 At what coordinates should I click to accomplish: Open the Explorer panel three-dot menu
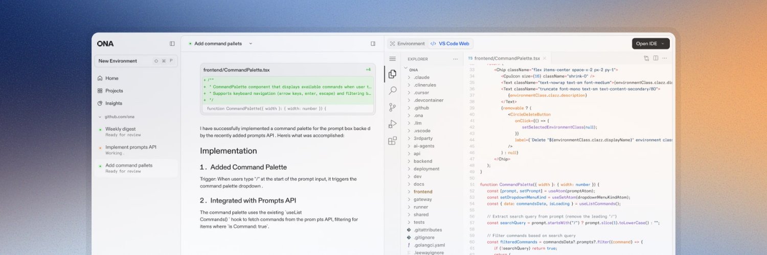pos(455,59)
